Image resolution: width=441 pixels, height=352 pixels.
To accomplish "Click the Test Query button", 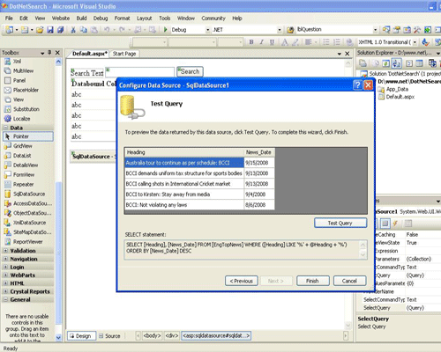I will pyautogui.click(x=340, y=223).
